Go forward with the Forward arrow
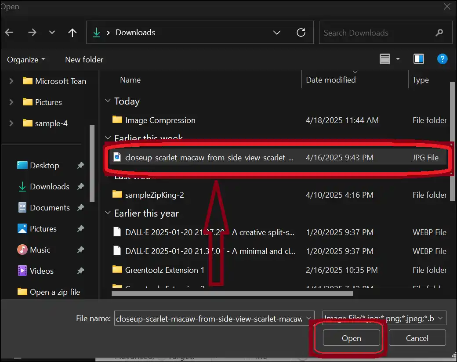Screen dimensions: 457x362 [x=32, y=33]
